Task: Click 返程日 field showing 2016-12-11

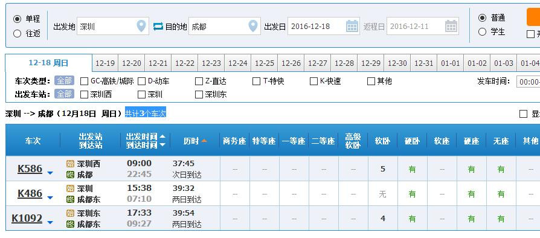Action: tap(423, 26)
